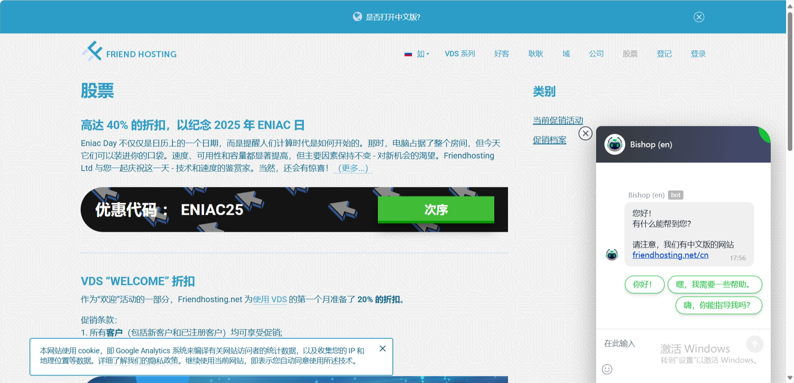Open the emoji picker in chat
This screenshot has width=794, height=383.
(x=607, y=369)
